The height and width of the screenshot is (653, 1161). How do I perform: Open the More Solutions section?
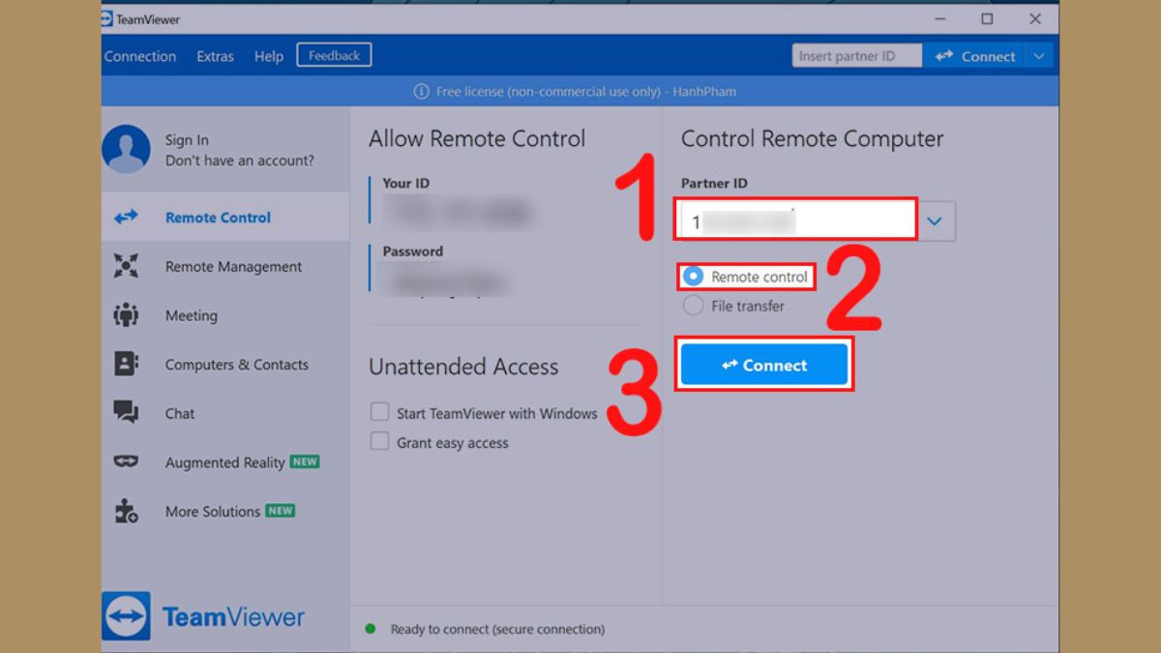(225, 511)
